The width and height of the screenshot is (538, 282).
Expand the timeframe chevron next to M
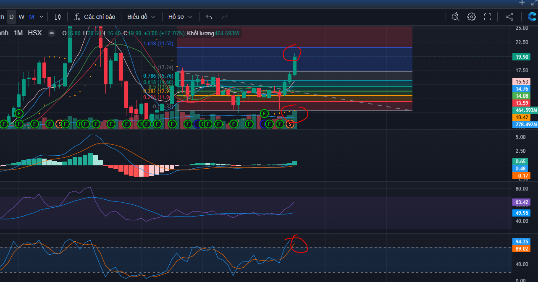41,17
